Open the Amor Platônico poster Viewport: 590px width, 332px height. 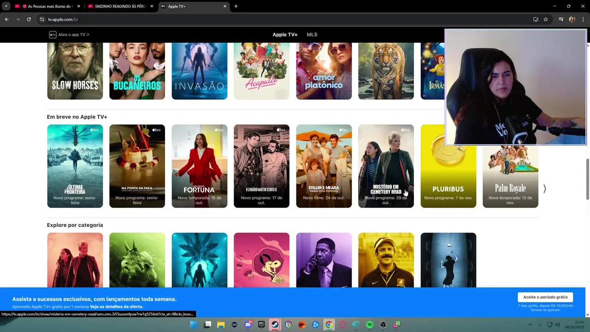[x=324, y=71]
